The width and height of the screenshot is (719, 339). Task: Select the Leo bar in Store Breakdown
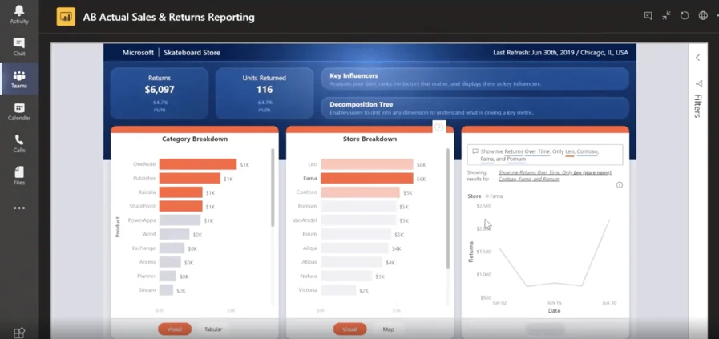click(367, 164)
